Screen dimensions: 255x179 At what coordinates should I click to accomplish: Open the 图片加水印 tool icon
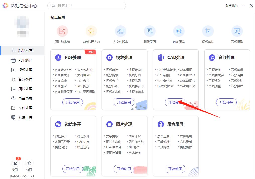[x=62, y=31]
